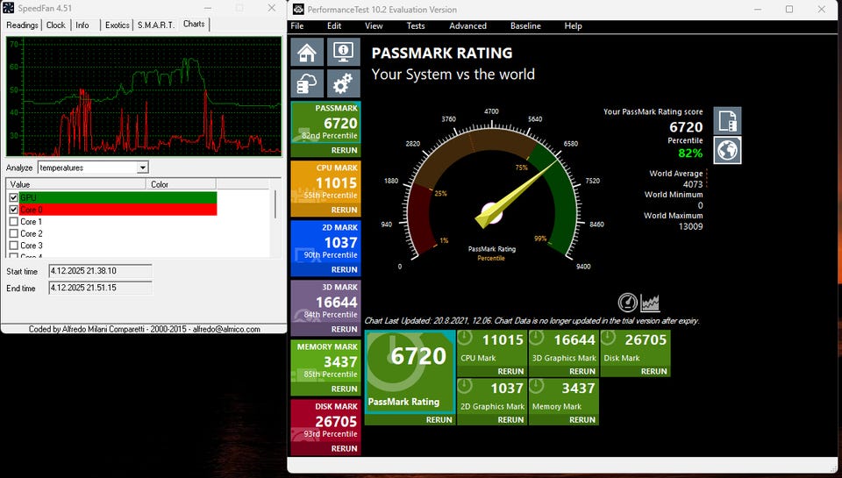Switch to the gauge view icon
The height and width of the screenshot is (478, 842).
click(x=627, y=303)
